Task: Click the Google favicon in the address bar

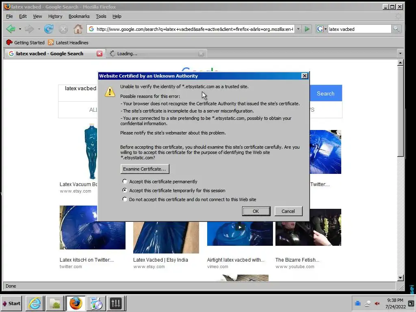Action: click(91, 29)
